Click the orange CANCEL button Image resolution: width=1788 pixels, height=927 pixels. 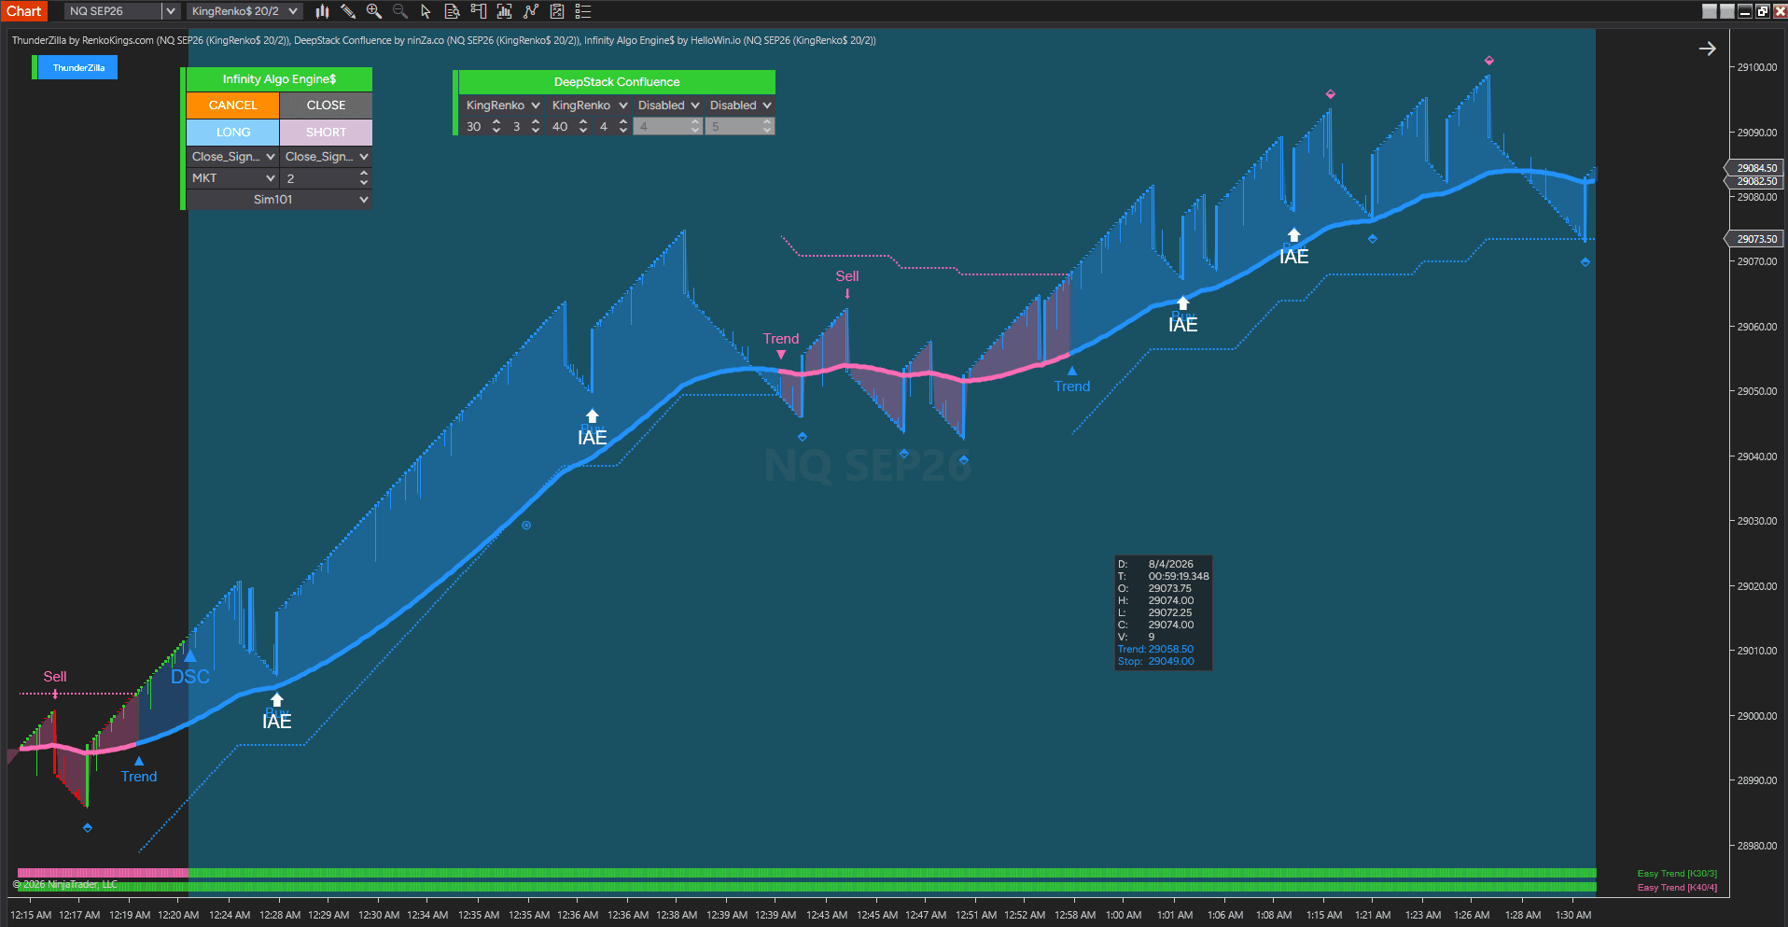232,105
